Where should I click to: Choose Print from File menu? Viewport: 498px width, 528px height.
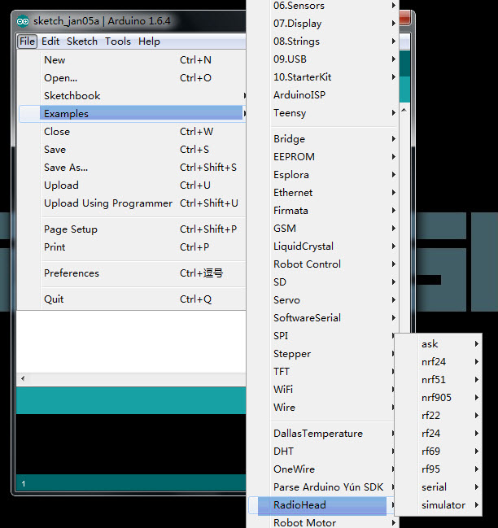click(x=131, y=247)
